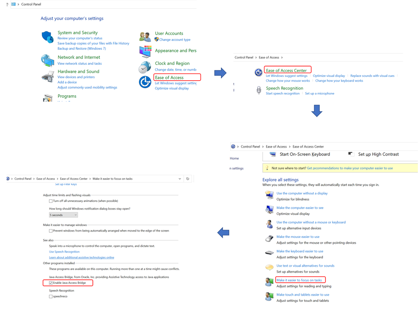Click the icon beside Make touch and tablets easier
418x314 pixels.
click(269, 296)
